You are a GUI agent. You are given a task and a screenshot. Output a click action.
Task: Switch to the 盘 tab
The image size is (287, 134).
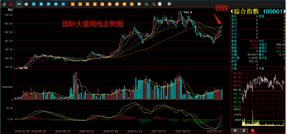pos(244,131)
